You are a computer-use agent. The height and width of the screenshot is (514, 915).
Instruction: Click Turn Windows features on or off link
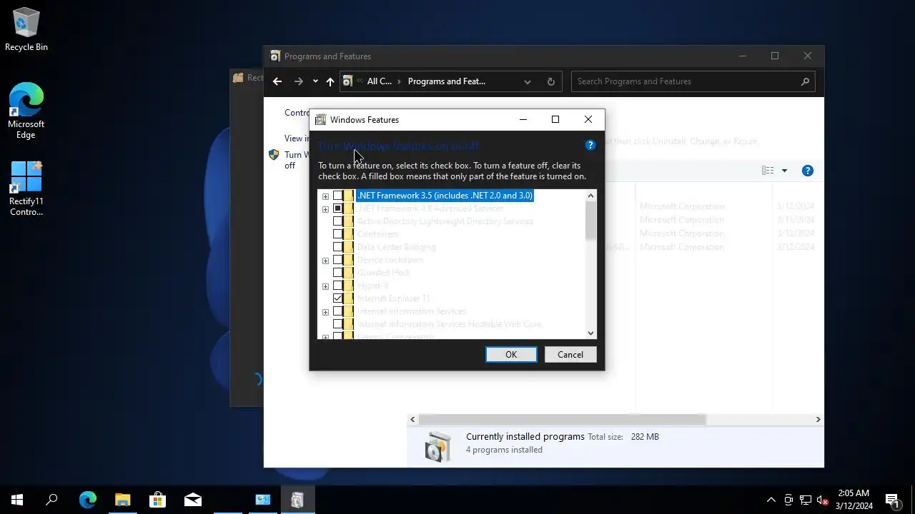(x=297, y=160)
